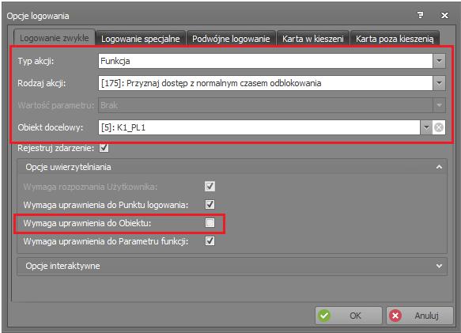Screen dimensions: 461x333
Task: Open the Podwójne logowanie tab
Action: (x=231, y=39)
